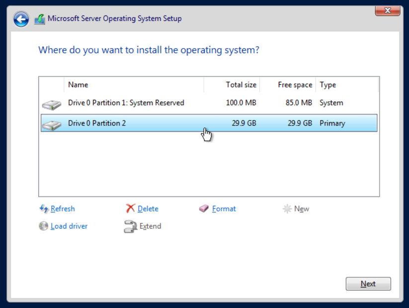Click the System Reserved partition drive icon
This screenshot has width=409, height=308.
point(52,105)
